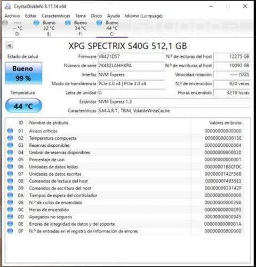Open the Ayuda menu
256x267 pixels.
click(114, 16)
